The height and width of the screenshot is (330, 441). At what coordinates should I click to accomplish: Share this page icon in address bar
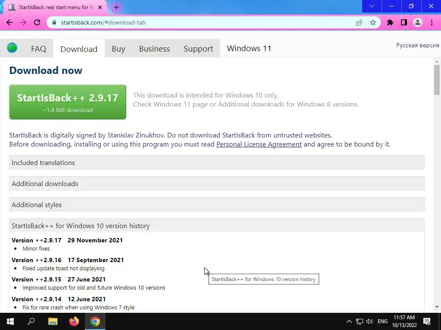click(359, 22)
